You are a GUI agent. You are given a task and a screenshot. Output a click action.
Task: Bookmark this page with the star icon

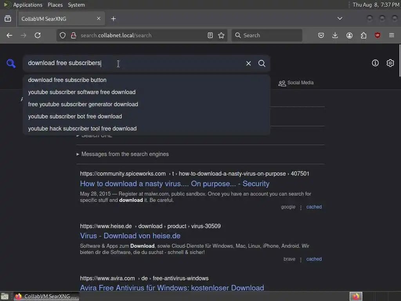tap(221, 35)
